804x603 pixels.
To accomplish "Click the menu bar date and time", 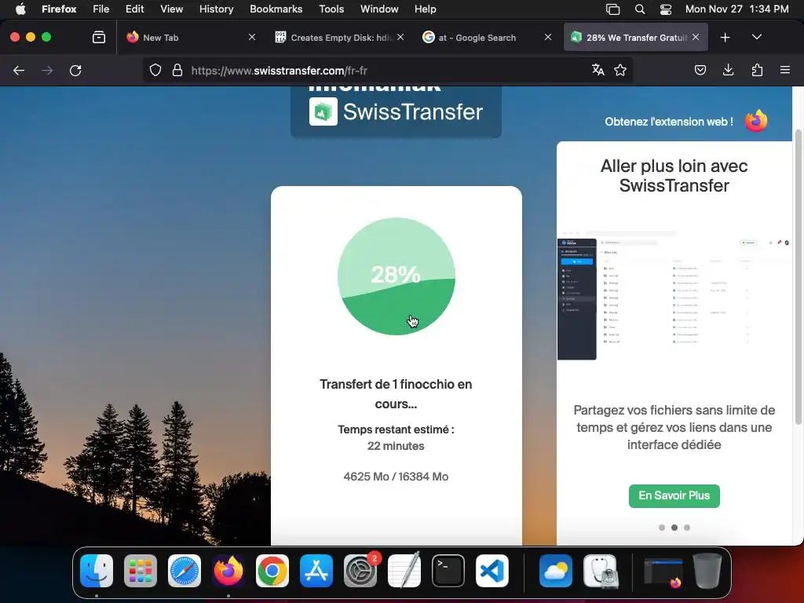I will tap(736, 9).
